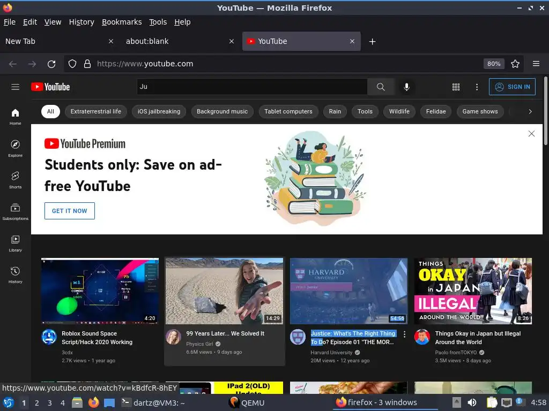Select Background music filter chip
The image size is (549, 411).
tap(222, 111)
